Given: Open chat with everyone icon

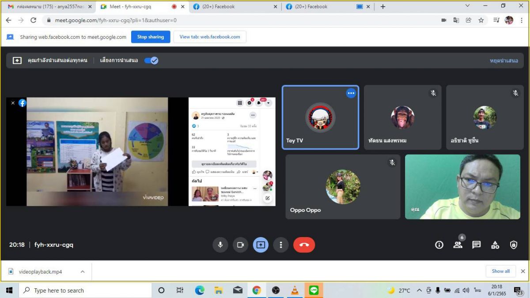Looking at the screenshot, I should [476, 245].
